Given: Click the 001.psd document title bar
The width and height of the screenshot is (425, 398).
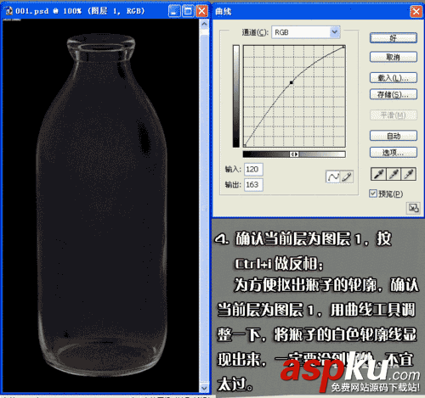Looking at the screenshot, I should pyautogui.click(x=105, y=11).
